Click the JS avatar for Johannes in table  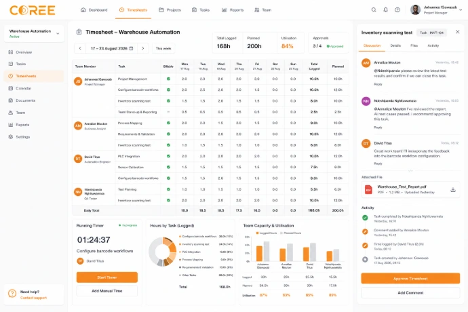78,81
